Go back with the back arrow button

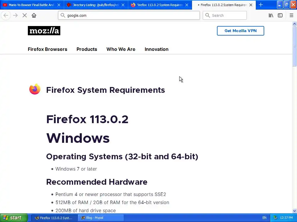click(x=6, y=16)
